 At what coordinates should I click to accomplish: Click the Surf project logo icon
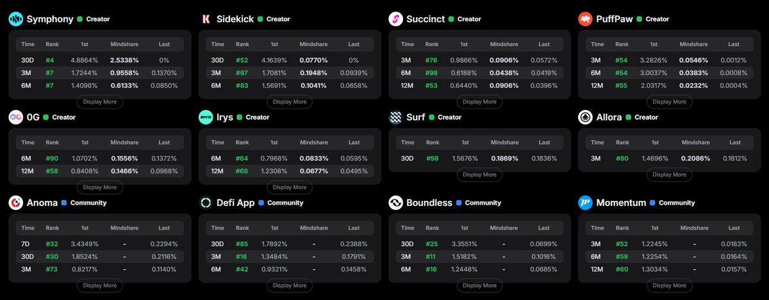point(396,117)
